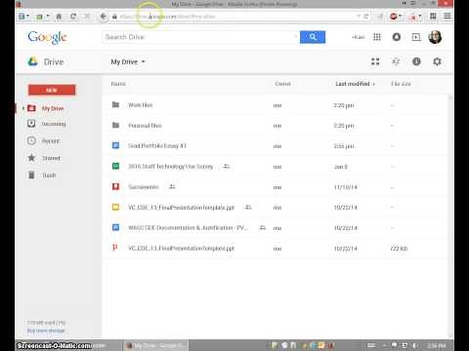Switch to grid view layout
The height and width of the screenshot is (351, 469).
[375, 61]
